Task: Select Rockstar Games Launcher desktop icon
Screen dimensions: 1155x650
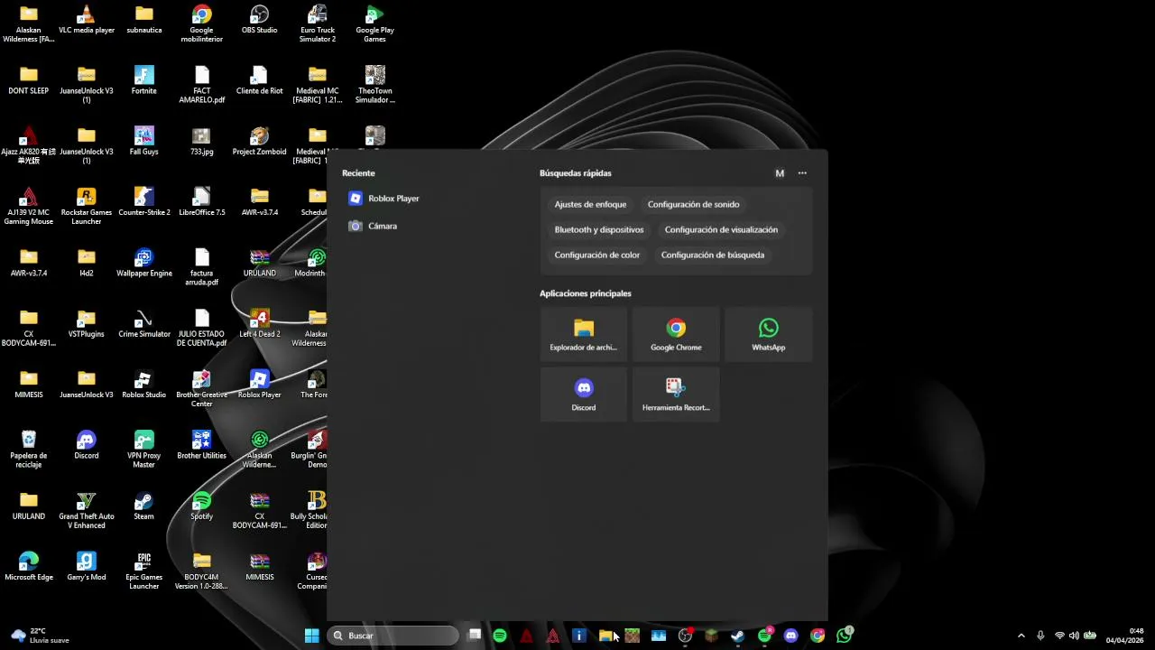Action: tap(87, 207)
